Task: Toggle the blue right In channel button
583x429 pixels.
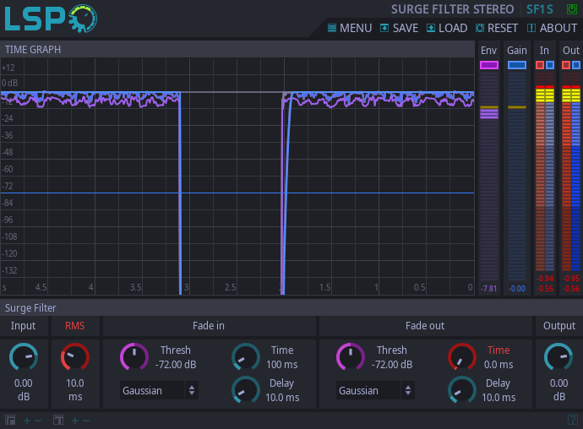Action: [x=550, y=65]
